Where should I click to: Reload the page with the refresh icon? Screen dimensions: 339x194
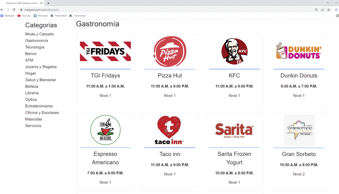[14, 10]
